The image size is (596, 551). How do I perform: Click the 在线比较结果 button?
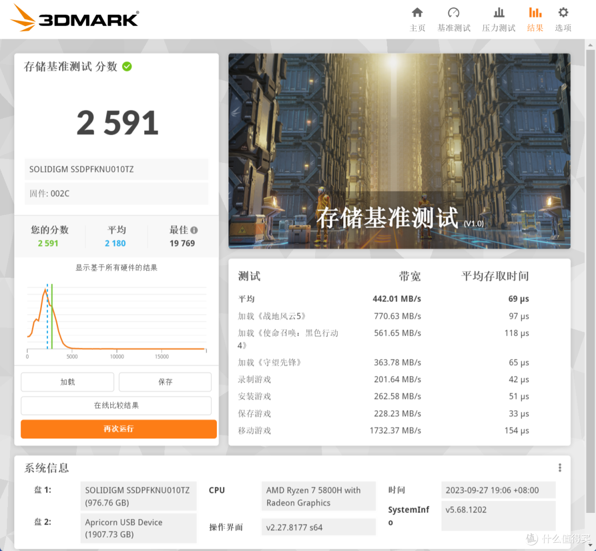[116, 405]
